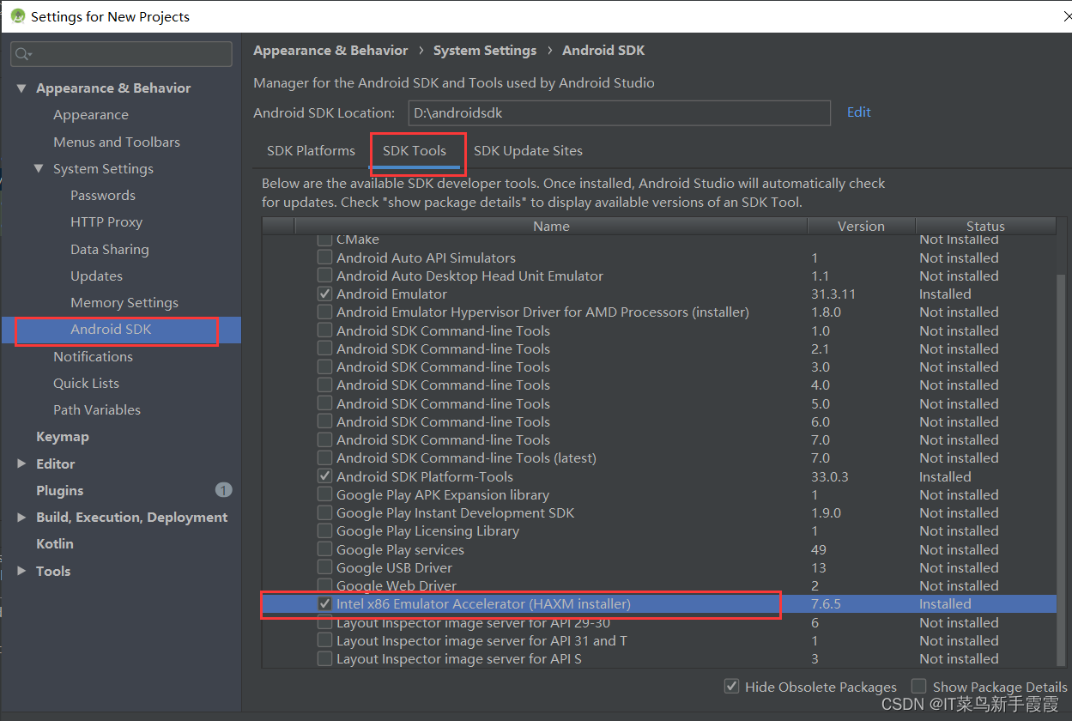Click version 5.0 of Command-line Tools
Screen dimensions: 1072x721
point(821,403)
